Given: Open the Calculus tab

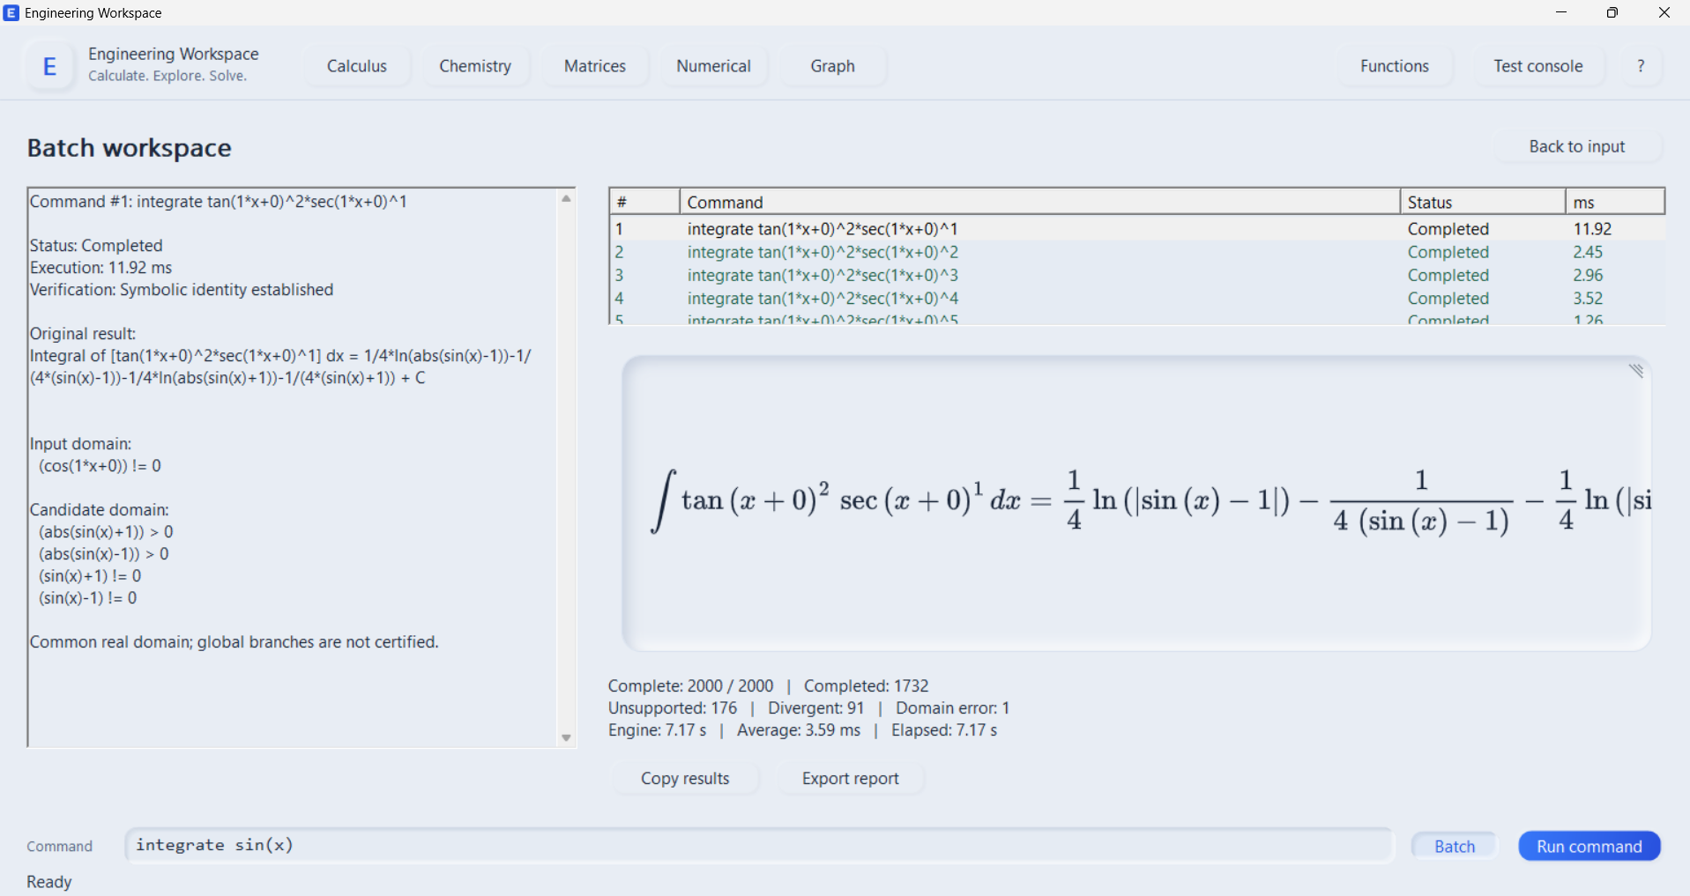Looking at the screenshot, I should [357, 66].
